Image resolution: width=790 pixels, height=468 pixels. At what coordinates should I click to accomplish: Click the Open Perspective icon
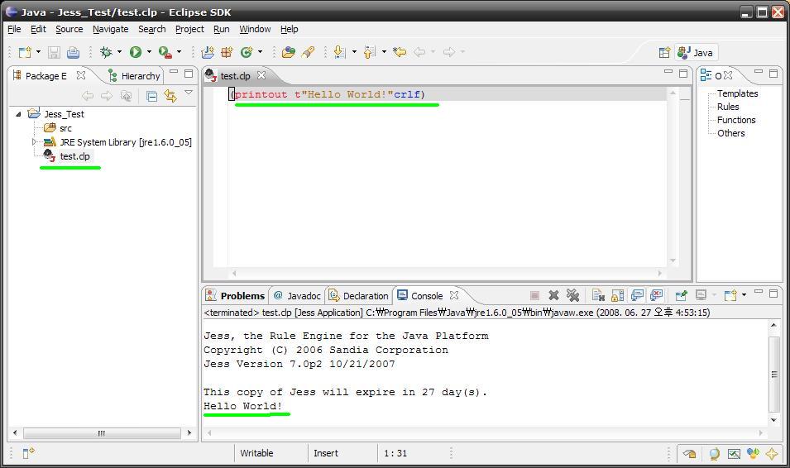pyautogui.click(x=665, y=52)
